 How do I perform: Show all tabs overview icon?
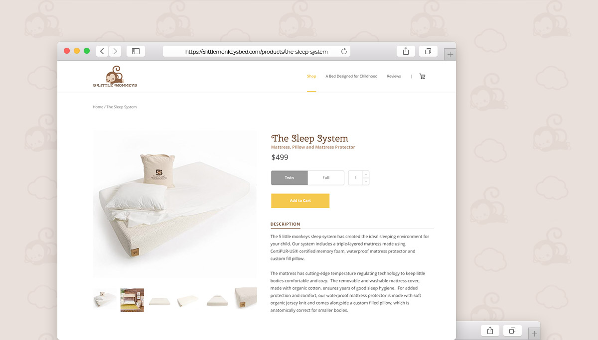tap(428, 51)
